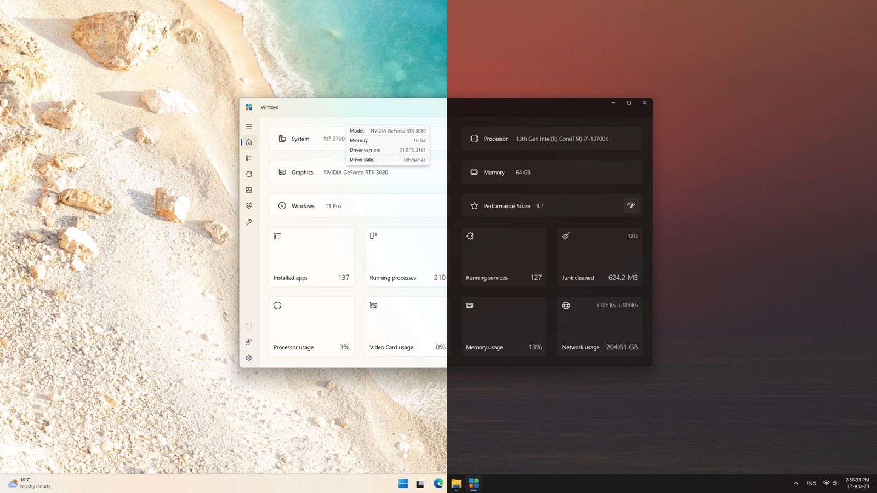
Task: Click the System computer icon
Action: pyautogui.click(x=282, y=139)
